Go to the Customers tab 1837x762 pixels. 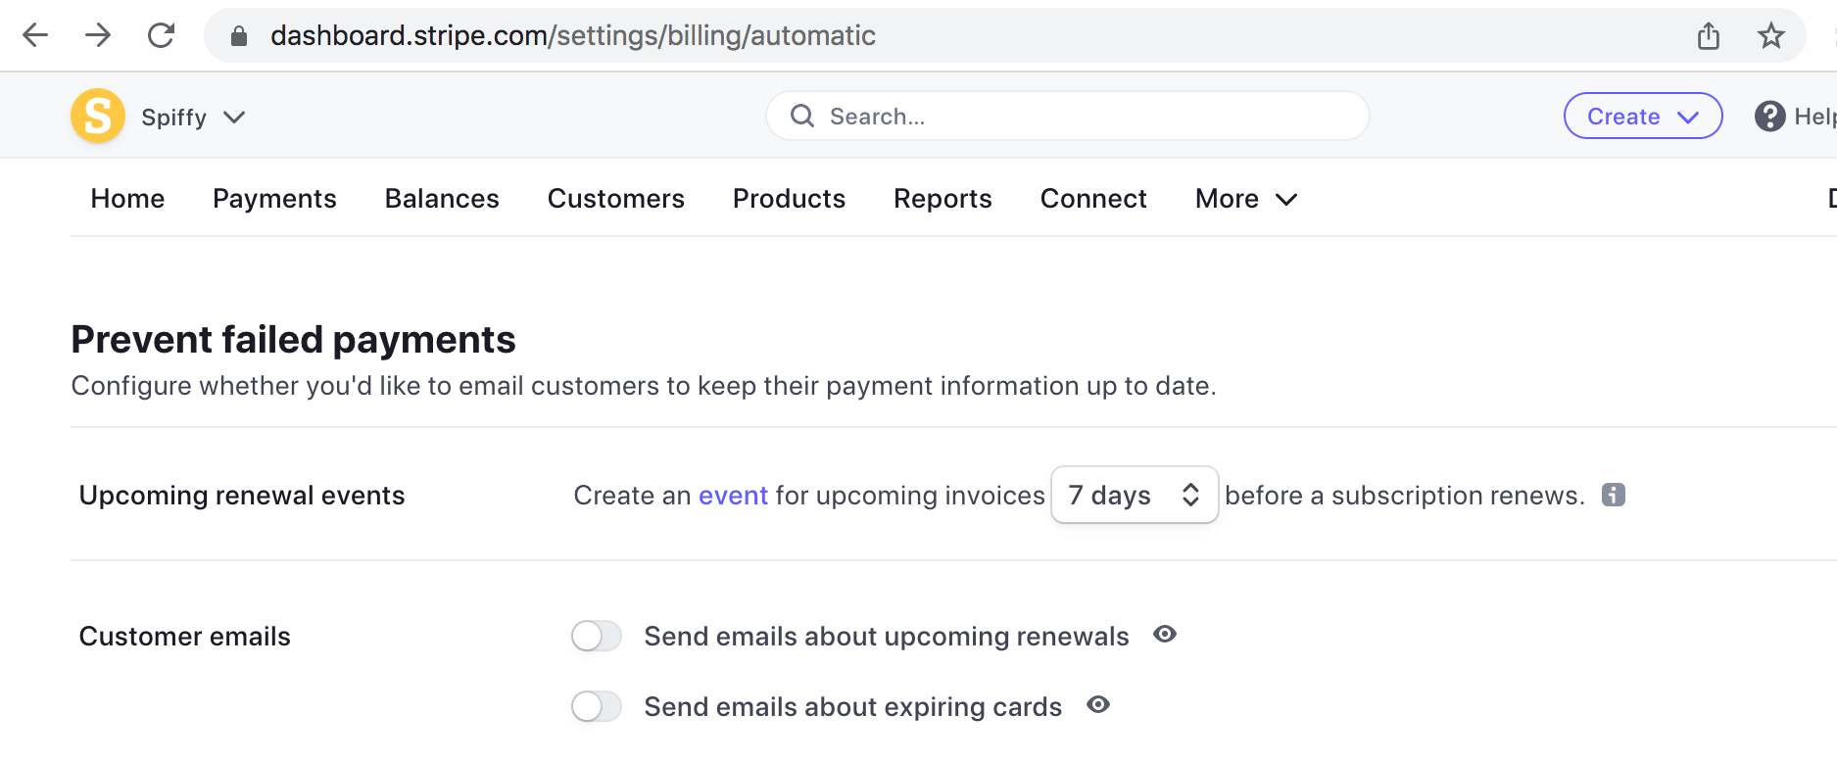click(x=616, y=199)
